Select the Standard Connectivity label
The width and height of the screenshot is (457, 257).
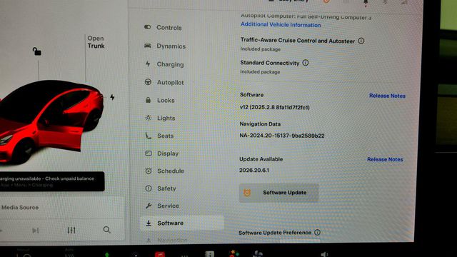coord(270,63)
